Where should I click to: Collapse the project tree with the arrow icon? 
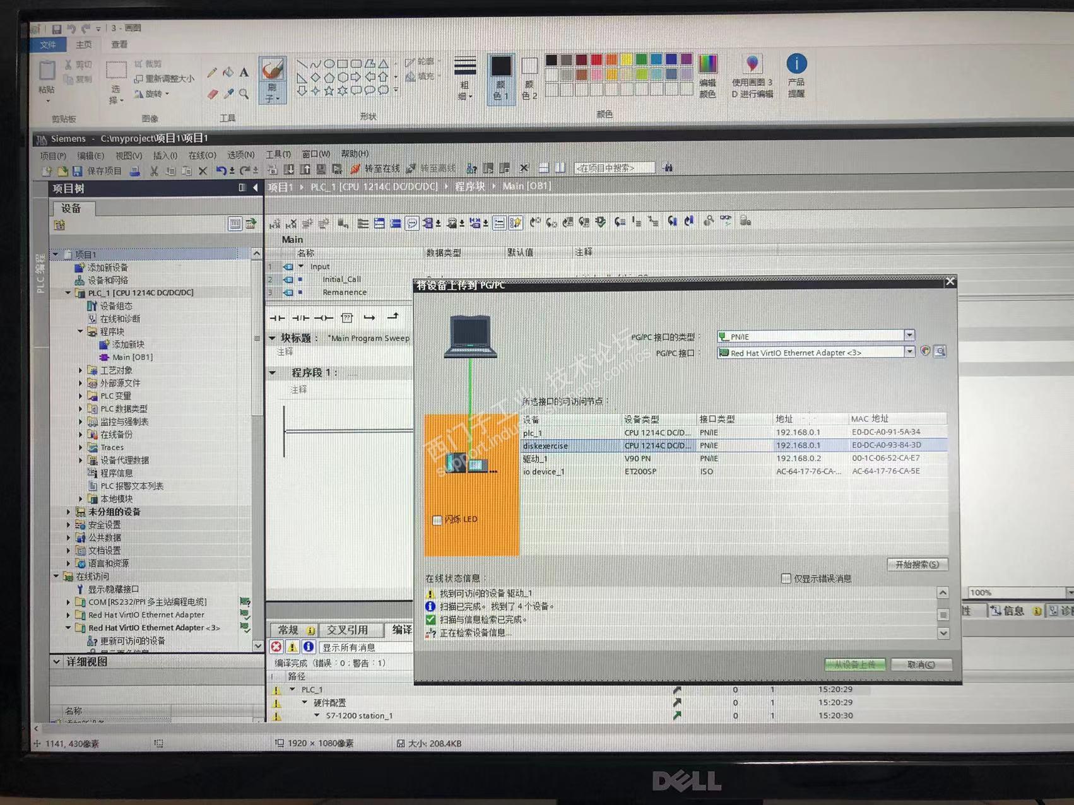click(x=255, y=188)
